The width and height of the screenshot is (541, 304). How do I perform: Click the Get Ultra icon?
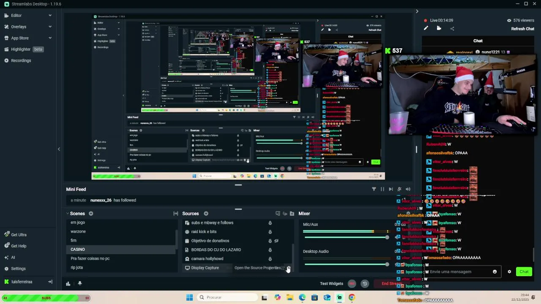(x=7, y=235)
